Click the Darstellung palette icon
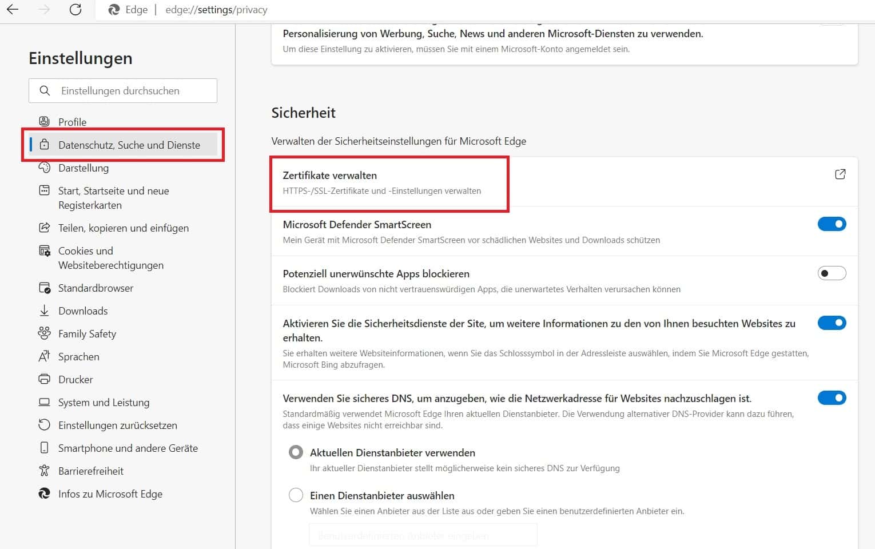Viewport: 875px width, 549px height. (44, 168)
